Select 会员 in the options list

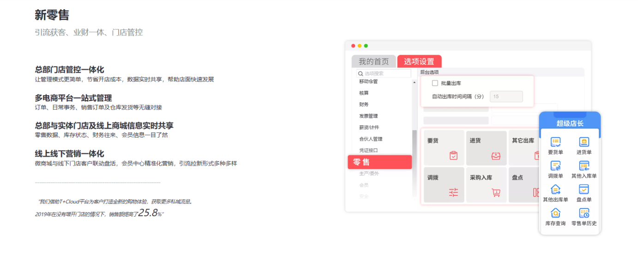[364, 185]
